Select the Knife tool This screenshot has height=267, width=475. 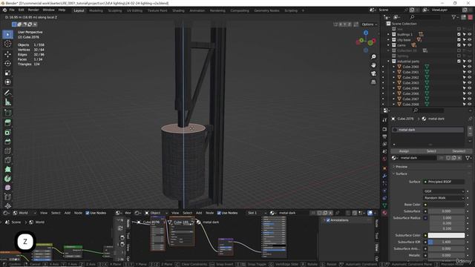click(x=8, y=160)
